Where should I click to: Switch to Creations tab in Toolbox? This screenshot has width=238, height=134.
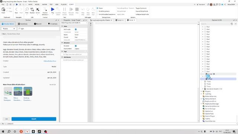(53, 24)
